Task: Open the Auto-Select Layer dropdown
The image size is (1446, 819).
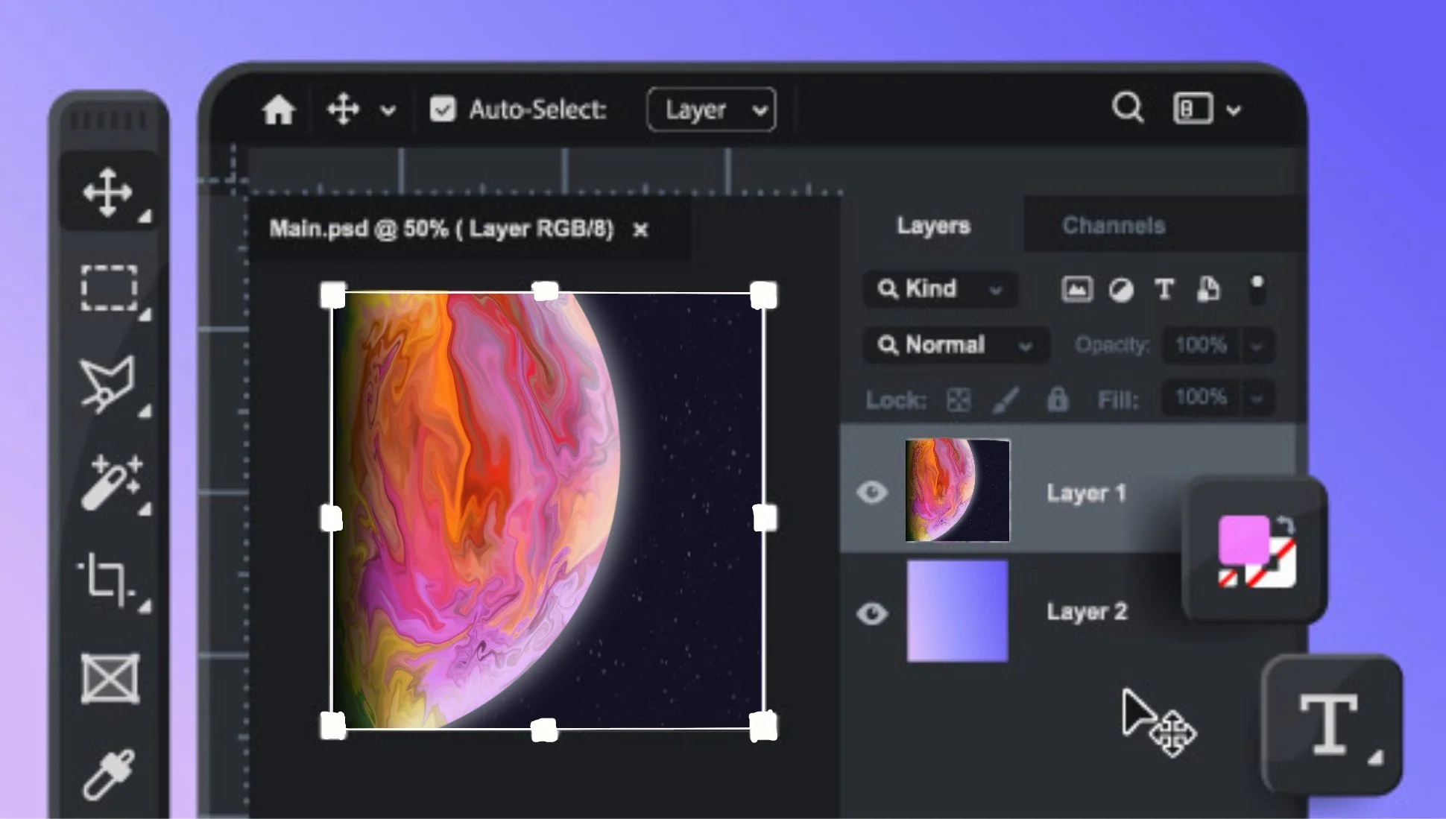Action: (711, 110)
